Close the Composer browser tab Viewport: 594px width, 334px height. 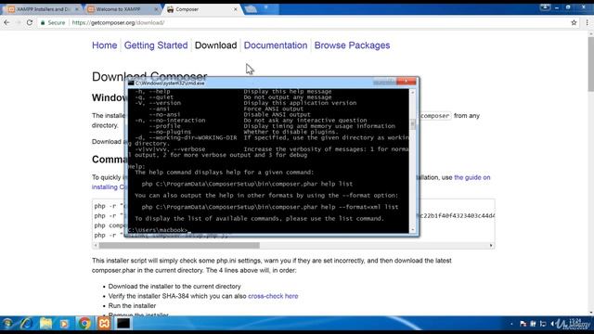[x=235, y=9]
